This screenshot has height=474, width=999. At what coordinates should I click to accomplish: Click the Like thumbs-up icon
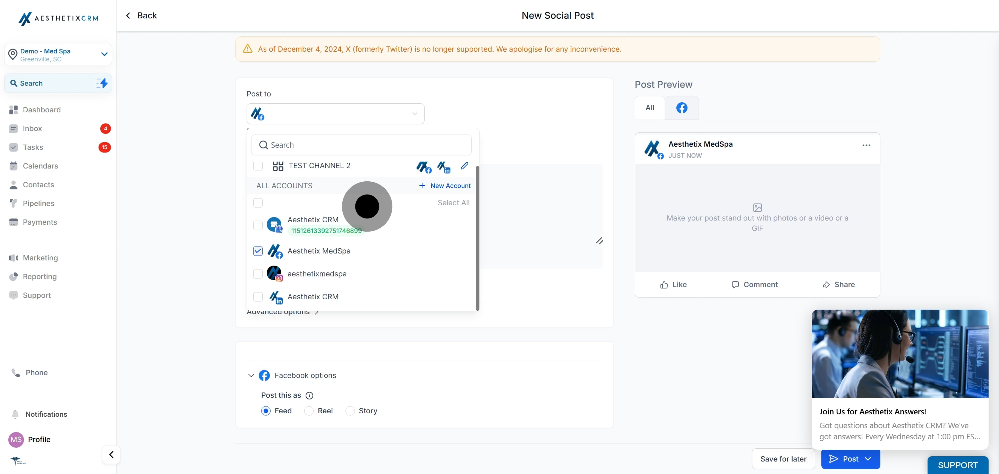click(x=664, y=285)
